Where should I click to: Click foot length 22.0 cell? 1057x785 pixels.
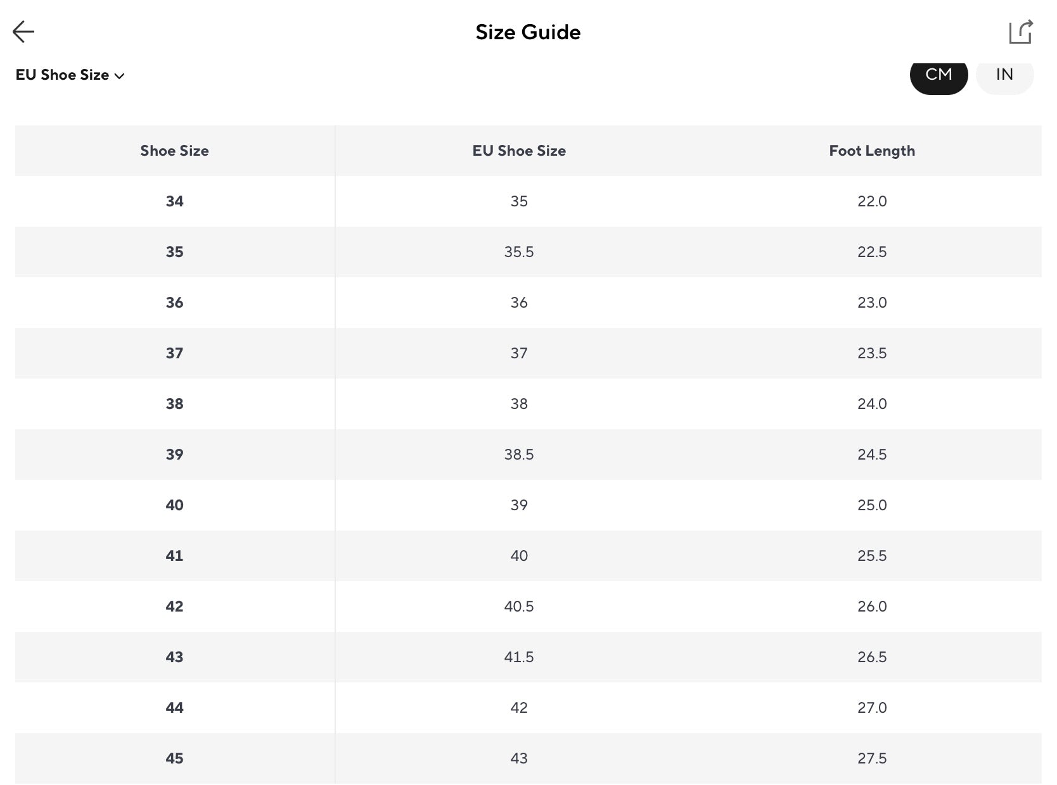coord(872,201)
